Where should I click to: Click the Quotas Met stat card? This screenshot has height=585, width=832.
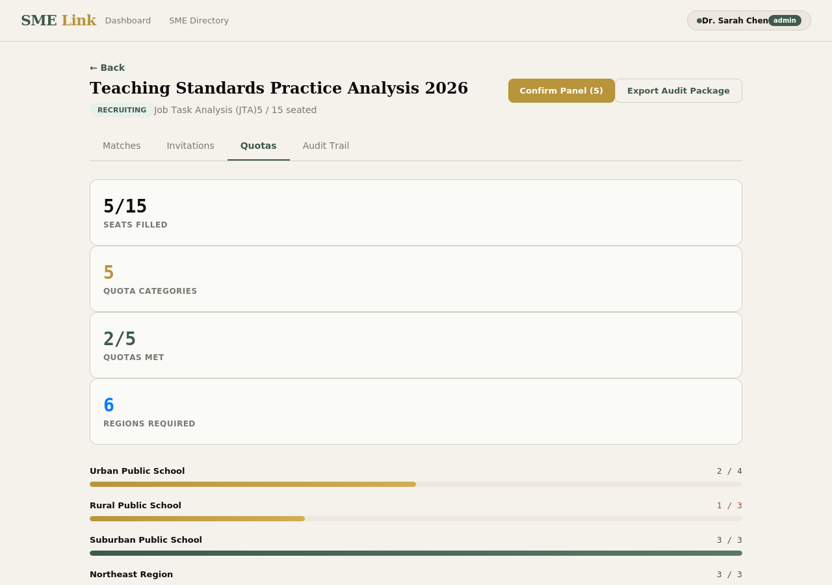pyautogui.click(x=415, y=344)
